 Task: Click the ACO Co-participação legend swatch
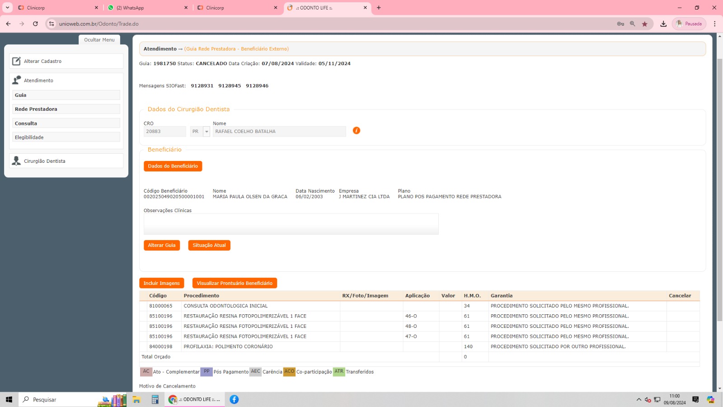(289, 372)
